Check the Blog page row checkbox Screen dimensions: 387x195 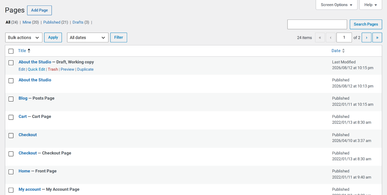[11, 99]
